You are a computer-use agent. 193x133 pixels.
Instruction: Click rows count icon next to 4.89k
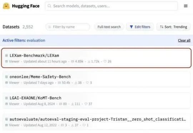pyautogui.click(x=73, y=61)
